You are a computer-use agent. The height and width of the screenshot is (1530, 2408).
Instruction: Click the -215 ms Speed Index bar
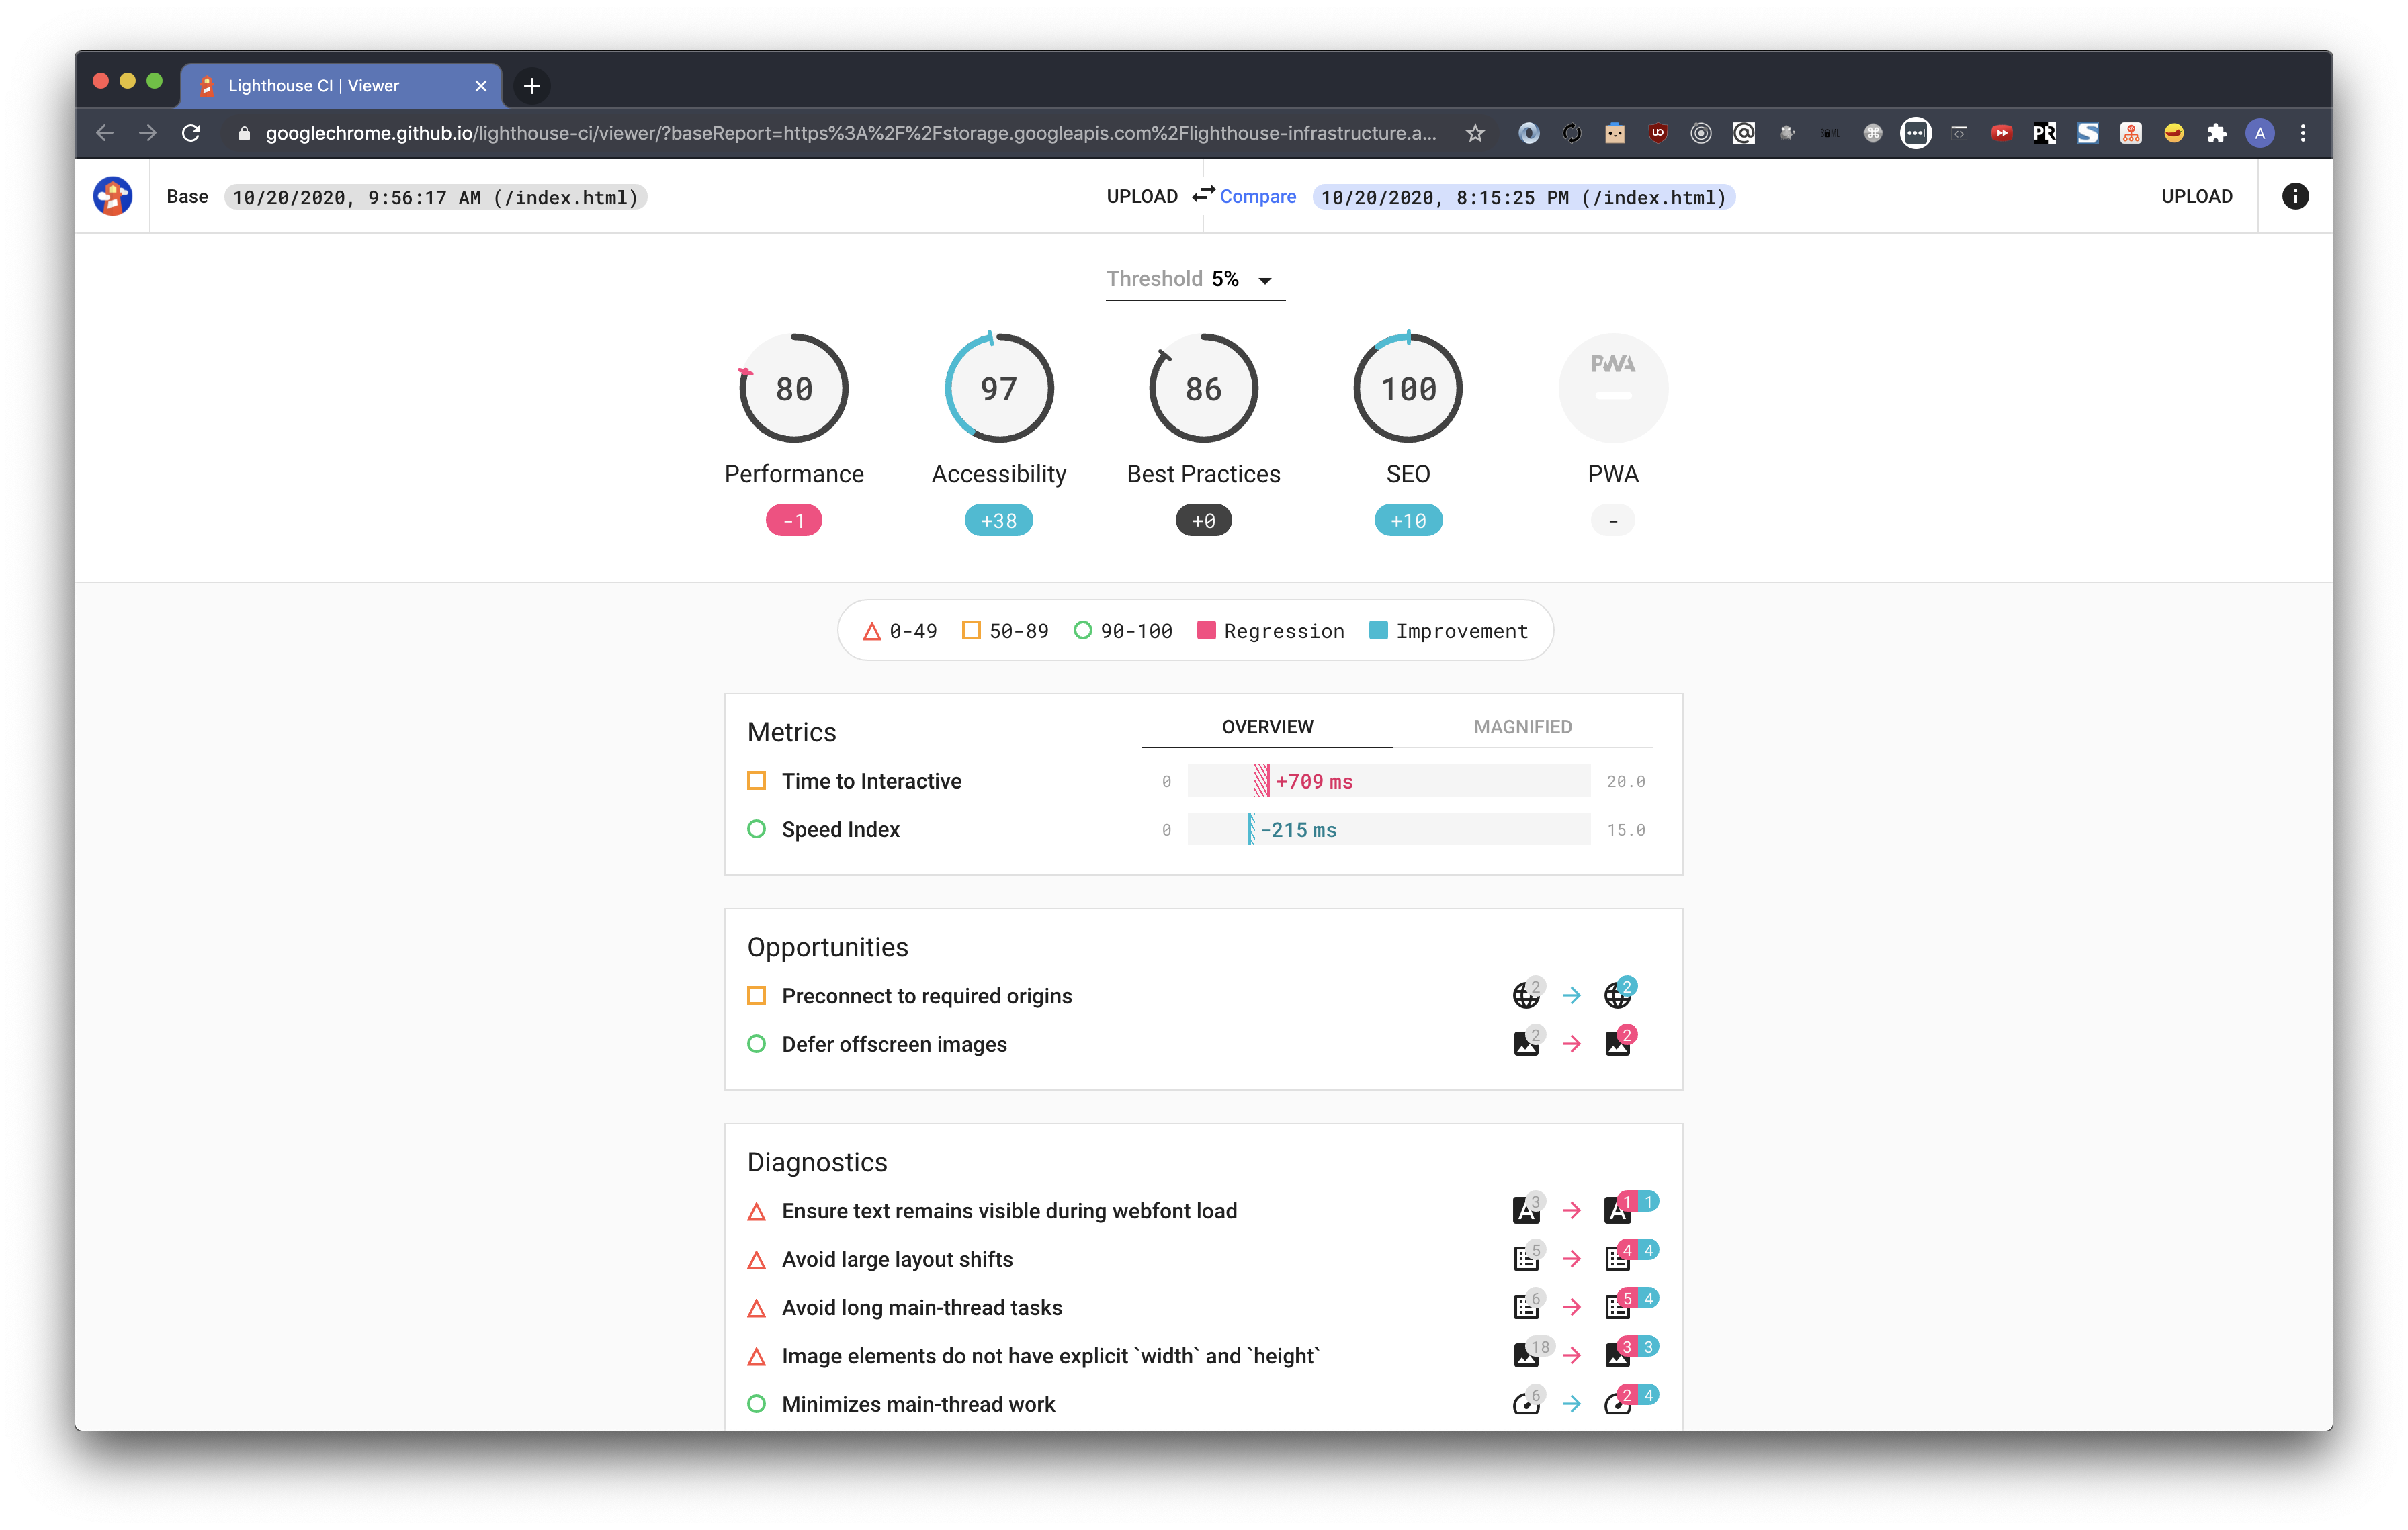coord(1389,829)
